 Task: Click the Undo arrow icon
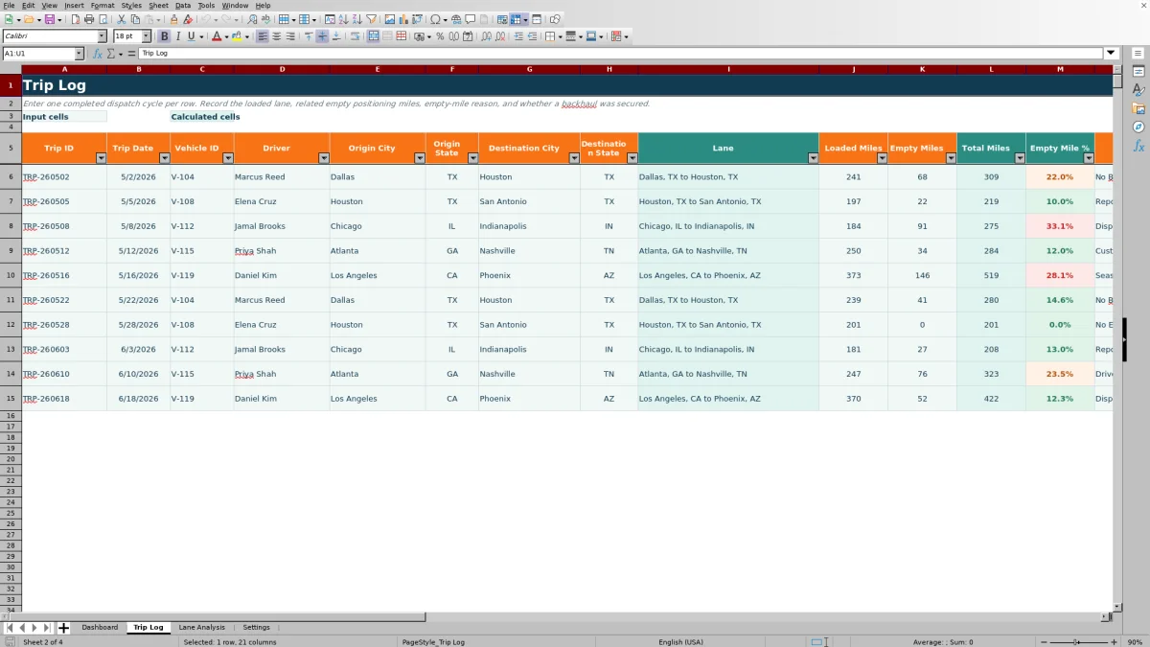205,19
